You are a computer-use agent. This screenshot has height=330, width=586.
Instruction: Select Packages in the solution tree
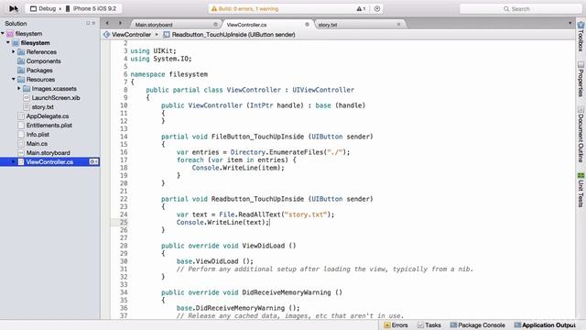click(x=39, y=71)
